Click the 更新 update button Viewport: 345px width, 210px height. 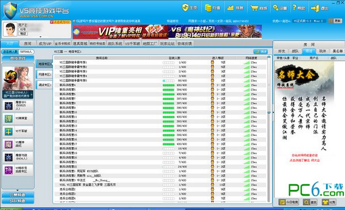335,21
